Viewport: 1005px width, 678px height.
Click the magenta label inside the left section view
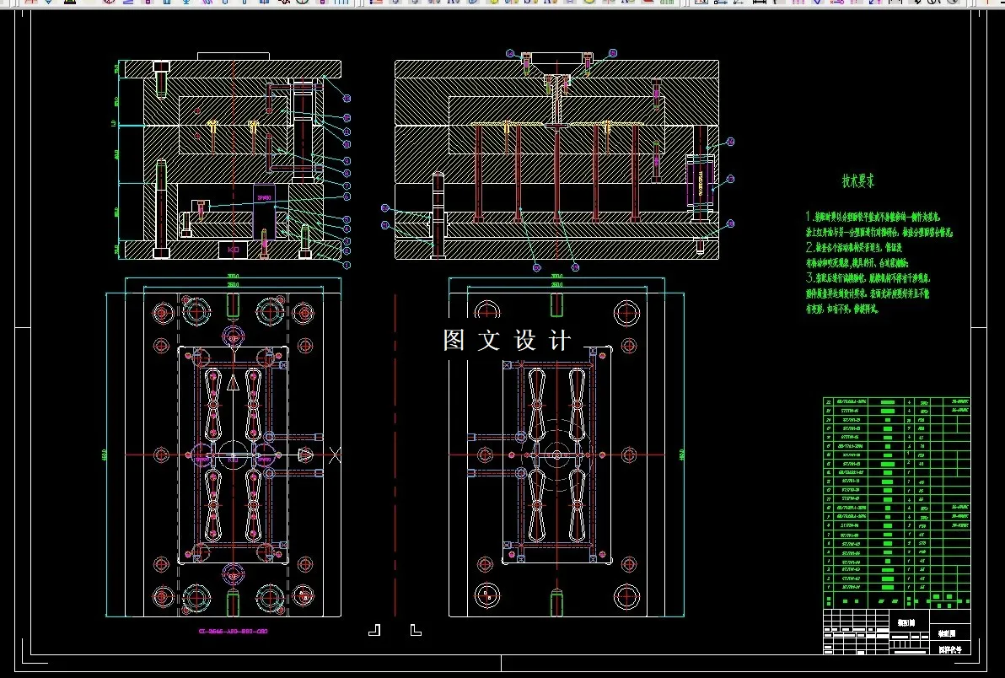tap(265, 198)
